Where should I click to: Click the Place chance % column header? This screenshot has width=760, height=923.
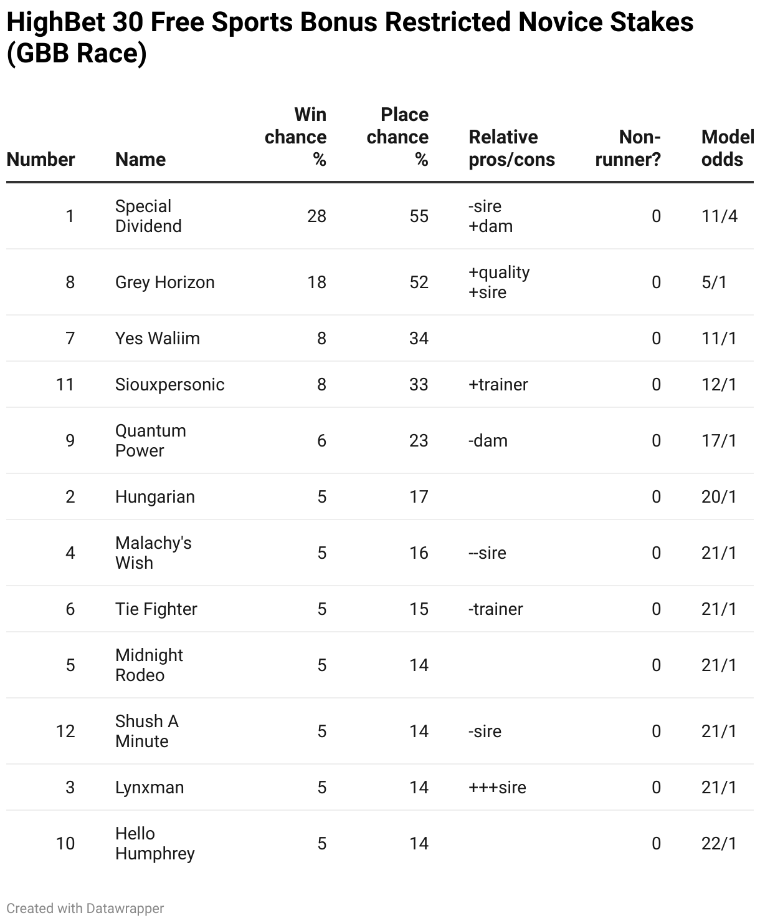point(397,137)
